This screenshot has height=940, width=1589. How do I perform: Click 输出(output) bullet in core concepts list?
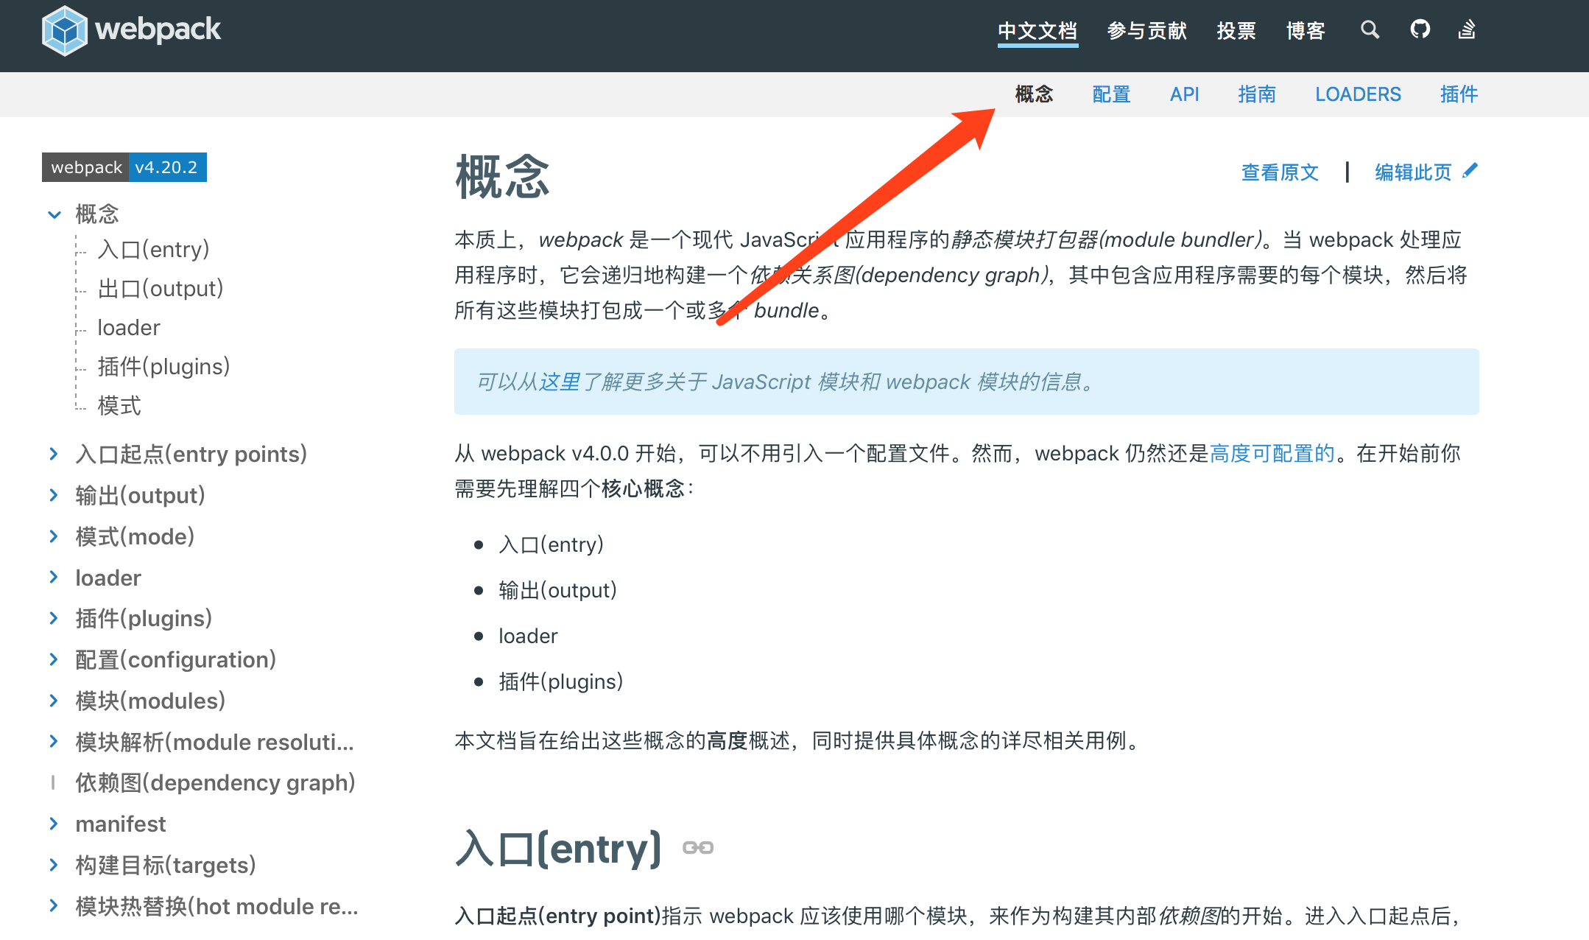click(557, 590)
